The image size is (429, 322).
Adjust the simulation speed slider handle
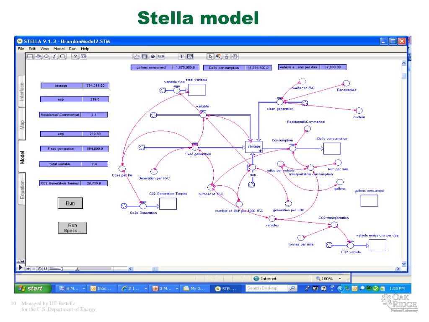pyautogui.click(x=62, y=269)
